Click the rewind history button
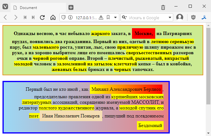Viewport: 211px width, 136px height. [25, 17]
